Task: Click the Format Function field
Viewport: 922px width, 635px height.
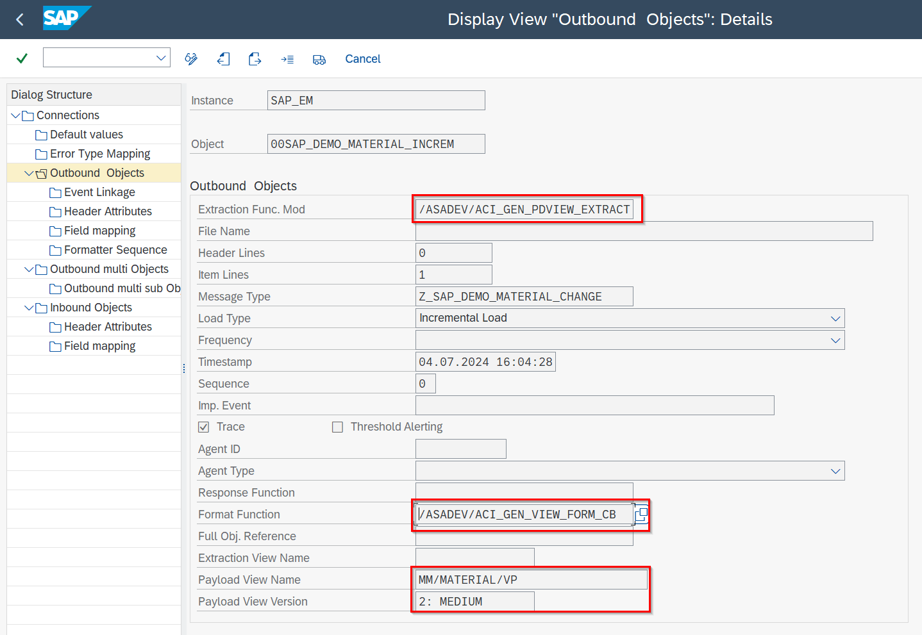Action: [x=524, y=515]
